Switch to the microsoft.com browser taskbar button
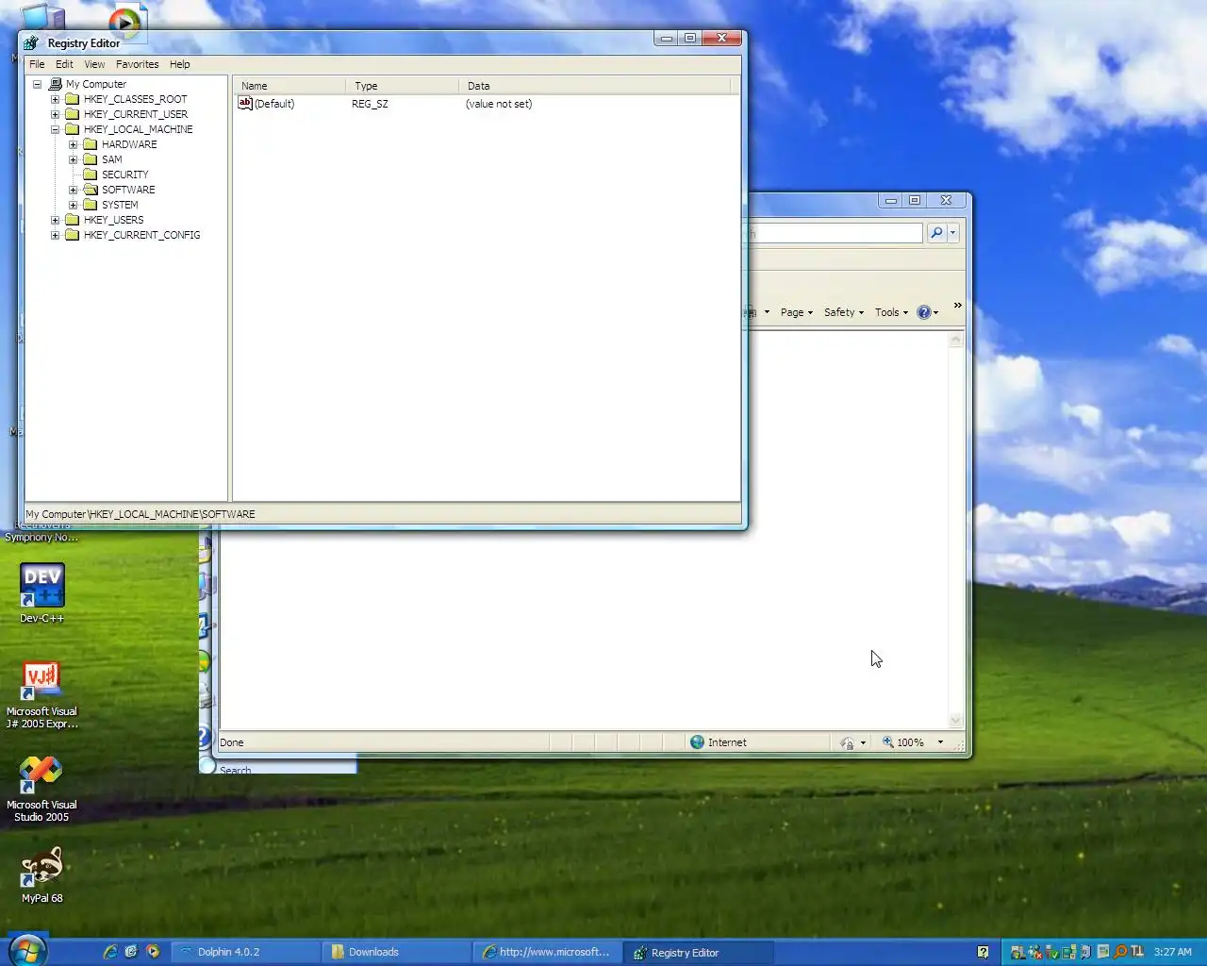The width and height of the screenshot is (1207, 966). pos(547,952)
